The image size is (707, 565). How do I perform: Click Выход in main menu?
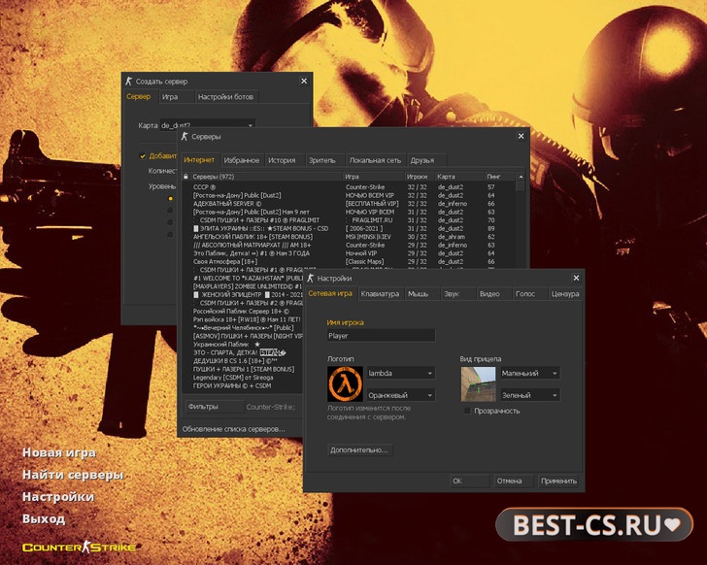(x=44, y=518)
